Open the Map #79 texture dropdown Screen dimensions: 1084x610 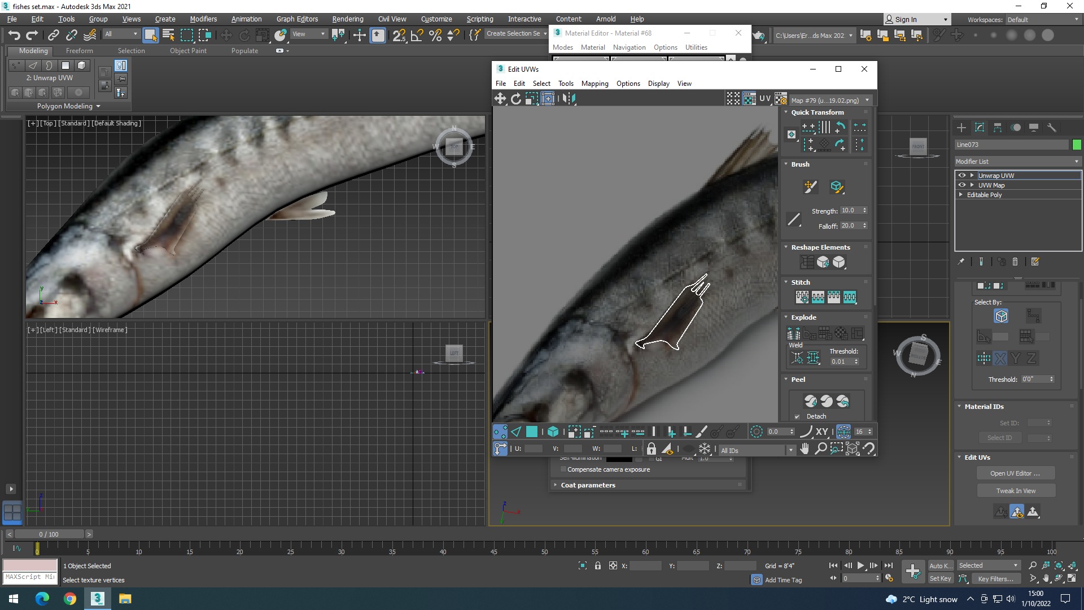click(x=830, y=100)
